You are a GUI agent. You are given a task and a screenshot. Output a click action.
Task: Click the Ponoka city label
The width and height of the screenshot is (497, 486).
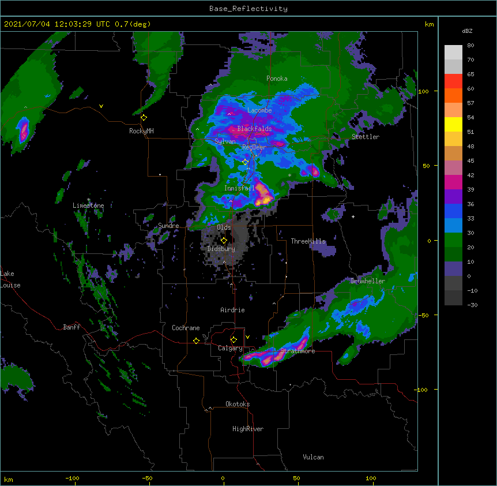click(x=277, y=78)
